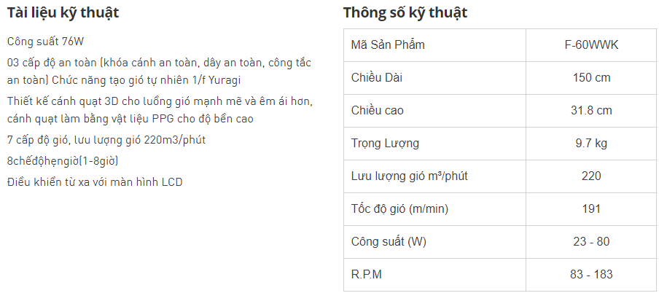
Task: Click the '7 cấp độ gió' line
Action: [x=106, y=140]
